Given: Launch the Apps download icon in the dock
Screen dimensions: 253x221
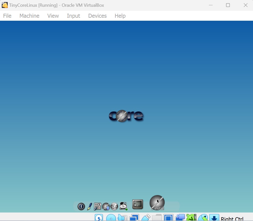Looking at the screenshot, I should pos(106,207).
